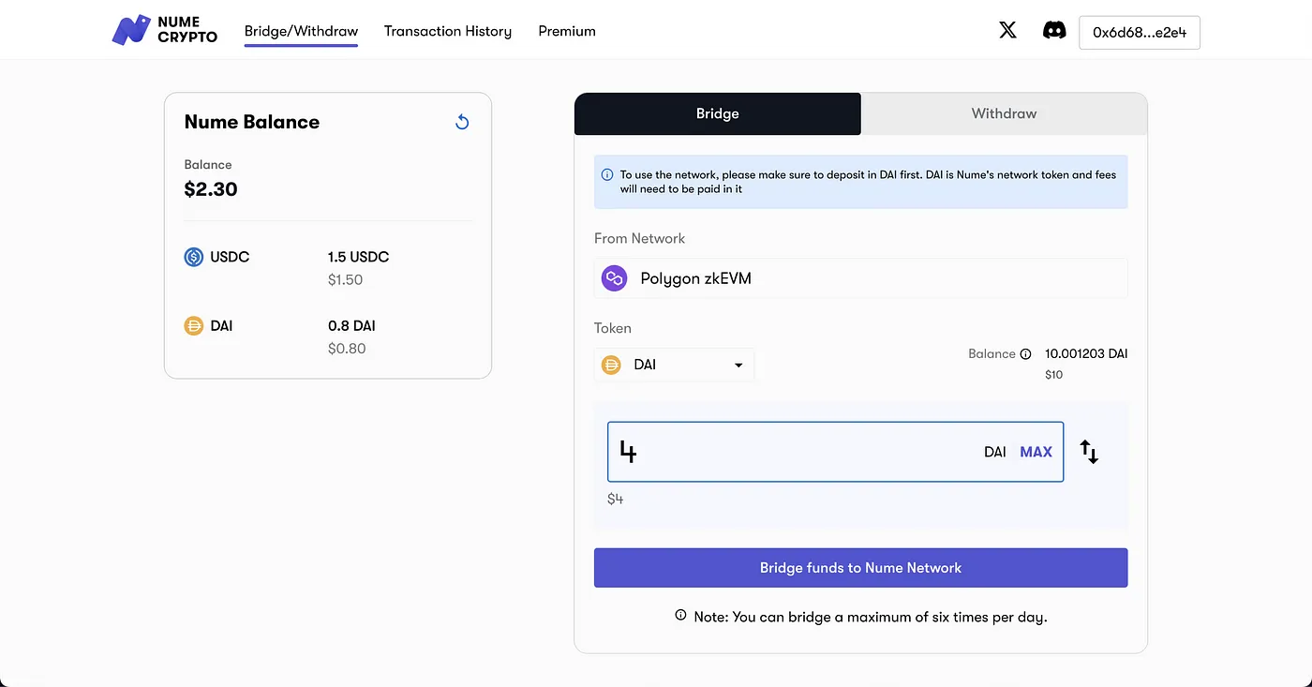Open the Bridge/Withdraw nav item

pos(301,31)
